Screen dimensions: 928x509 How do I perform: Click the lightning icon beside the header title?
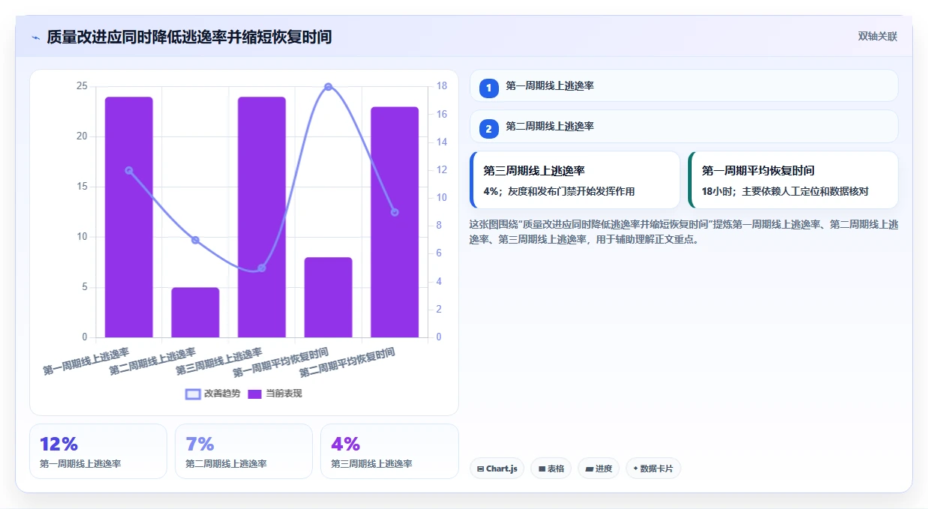click(x=35, y=37)
